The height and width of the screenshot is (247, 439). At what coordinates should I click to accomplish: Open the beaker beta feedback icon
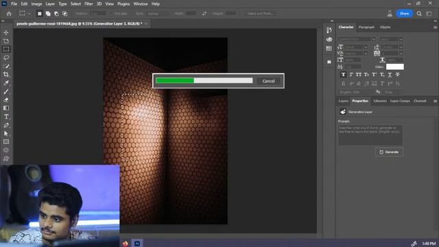[x=390, y=14]
